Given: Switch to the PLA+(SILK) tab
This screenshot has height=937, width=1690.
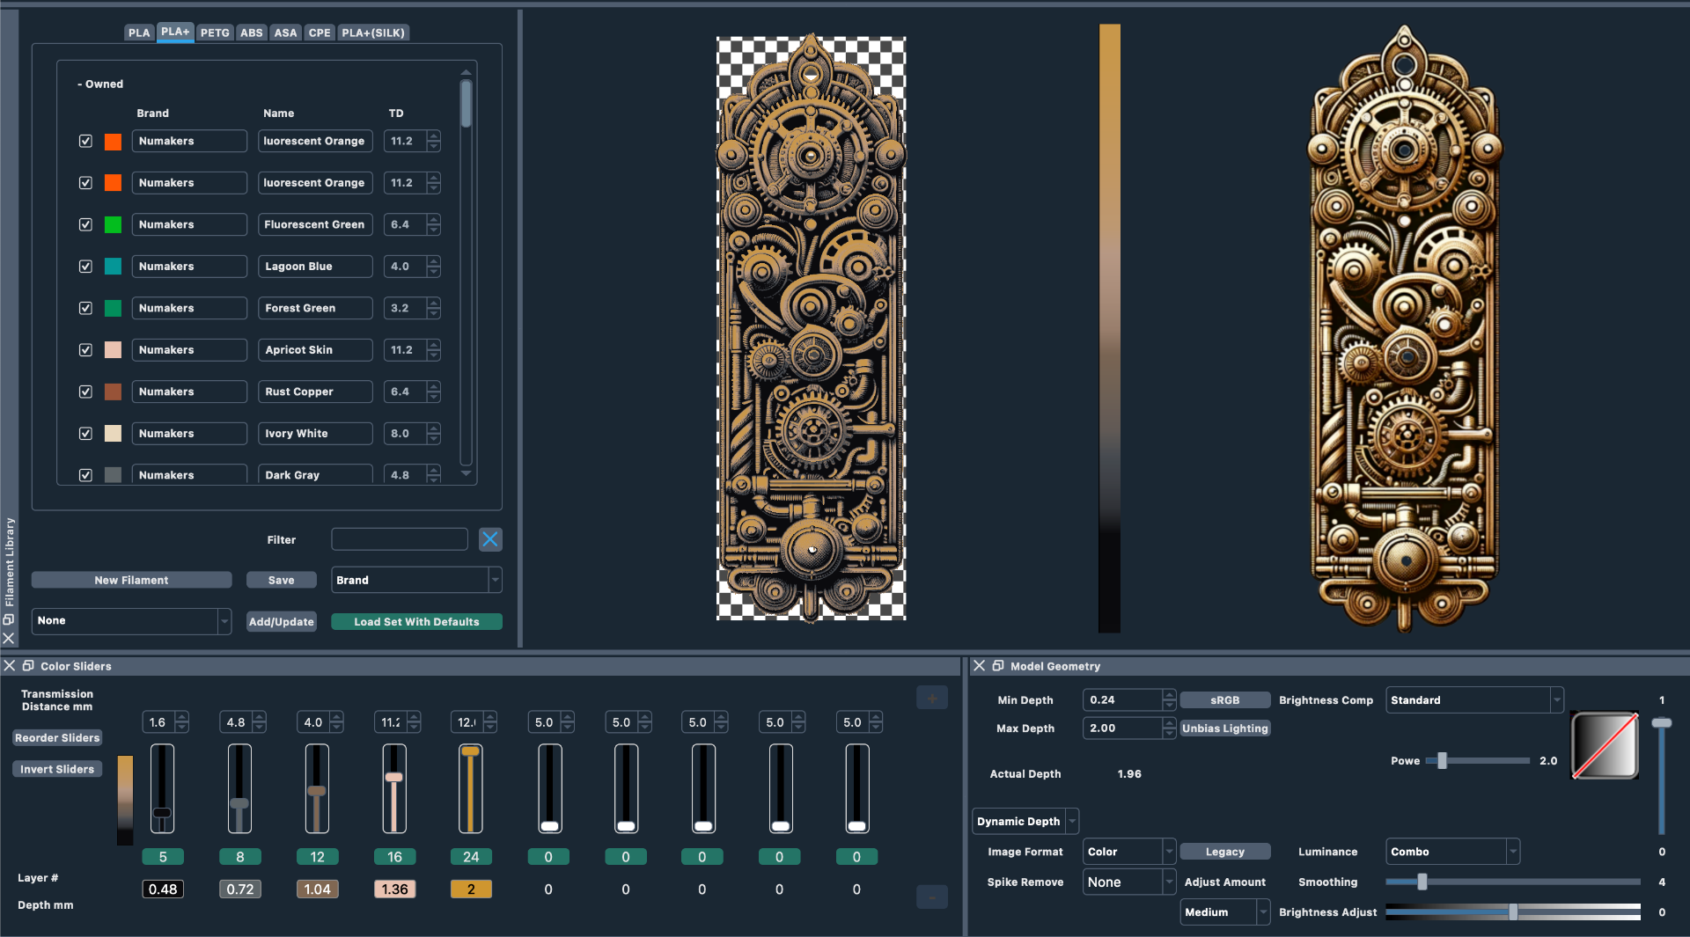Looking at the screenshot, I should [x=373, y=33].
